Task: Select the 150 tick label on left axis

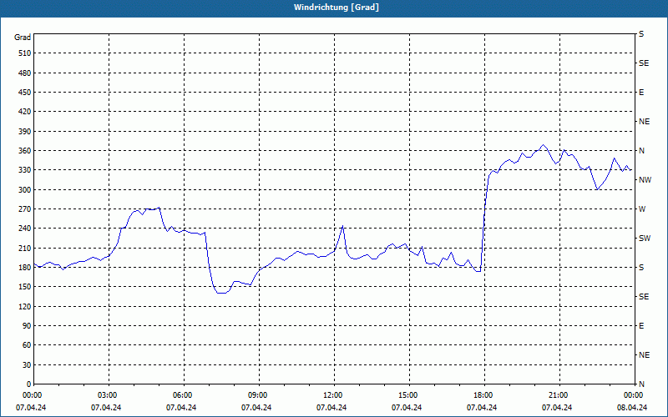Action: click(25, 287)
